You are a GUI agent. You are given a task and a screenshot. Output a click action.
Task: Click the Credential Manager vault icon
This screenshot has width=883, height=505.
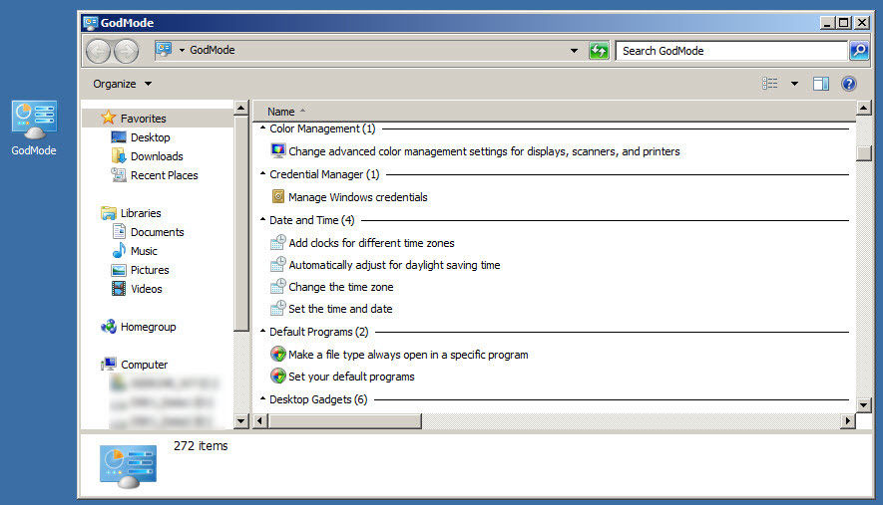click(x=278, y=196)
